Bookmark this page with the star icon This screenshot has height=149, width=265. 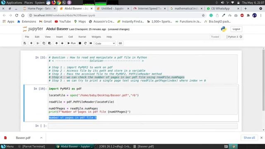click(x=203, y=15)
